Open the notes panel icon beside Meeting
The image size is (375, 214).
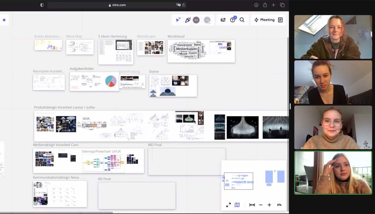280,20
